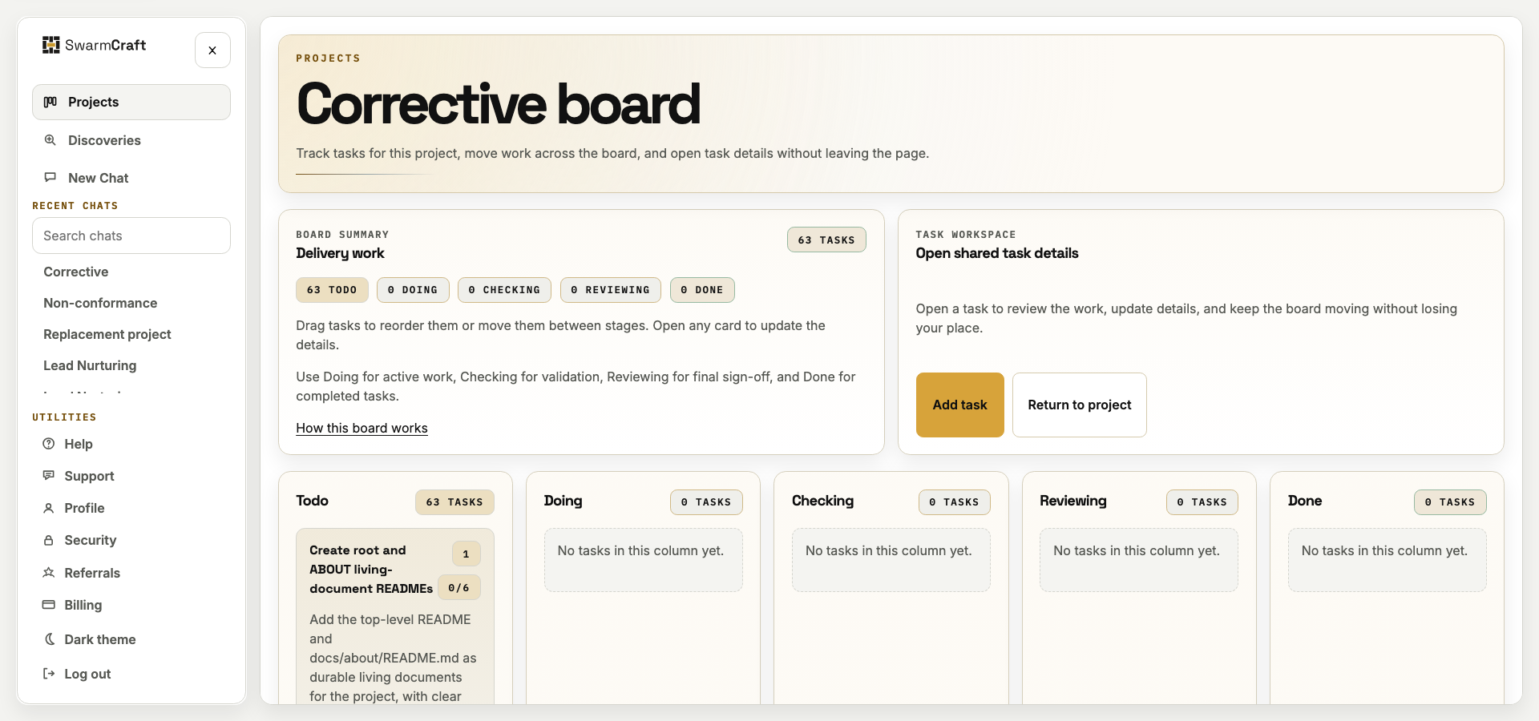This screenshot has height=721, width=1539.
Task: Close the sidebar with the X button
Action: (212, 50)
